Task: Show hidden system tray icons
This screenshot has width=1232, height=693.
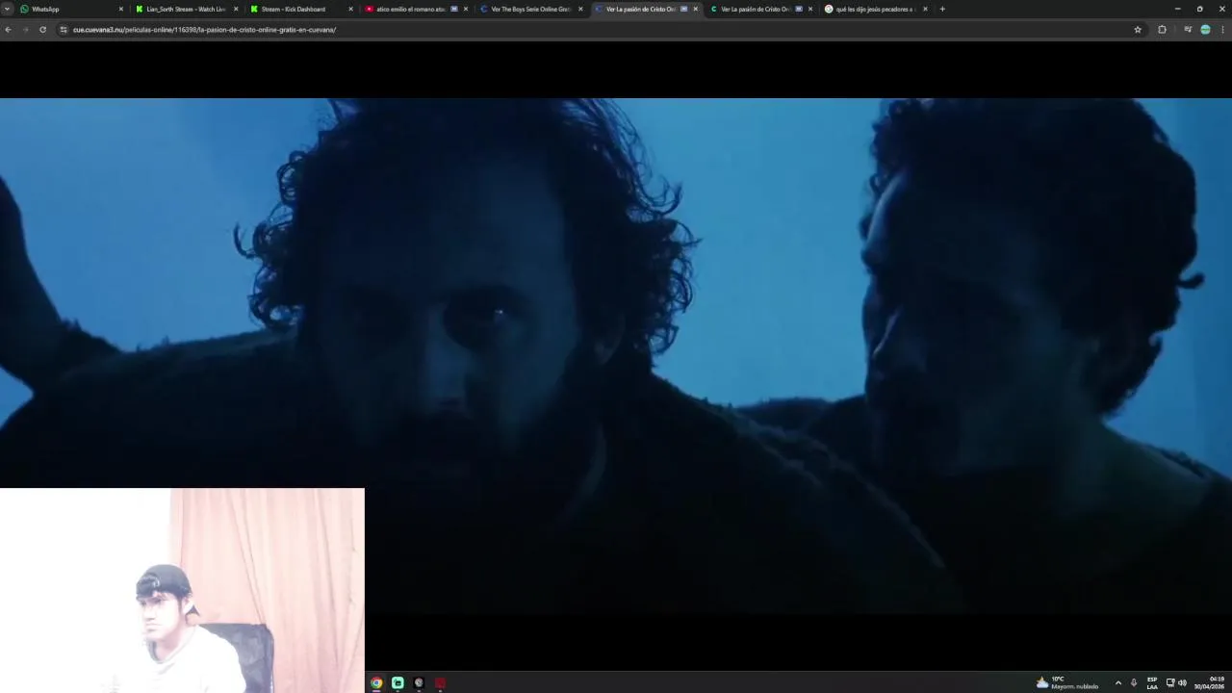Action: [1118, 682]
